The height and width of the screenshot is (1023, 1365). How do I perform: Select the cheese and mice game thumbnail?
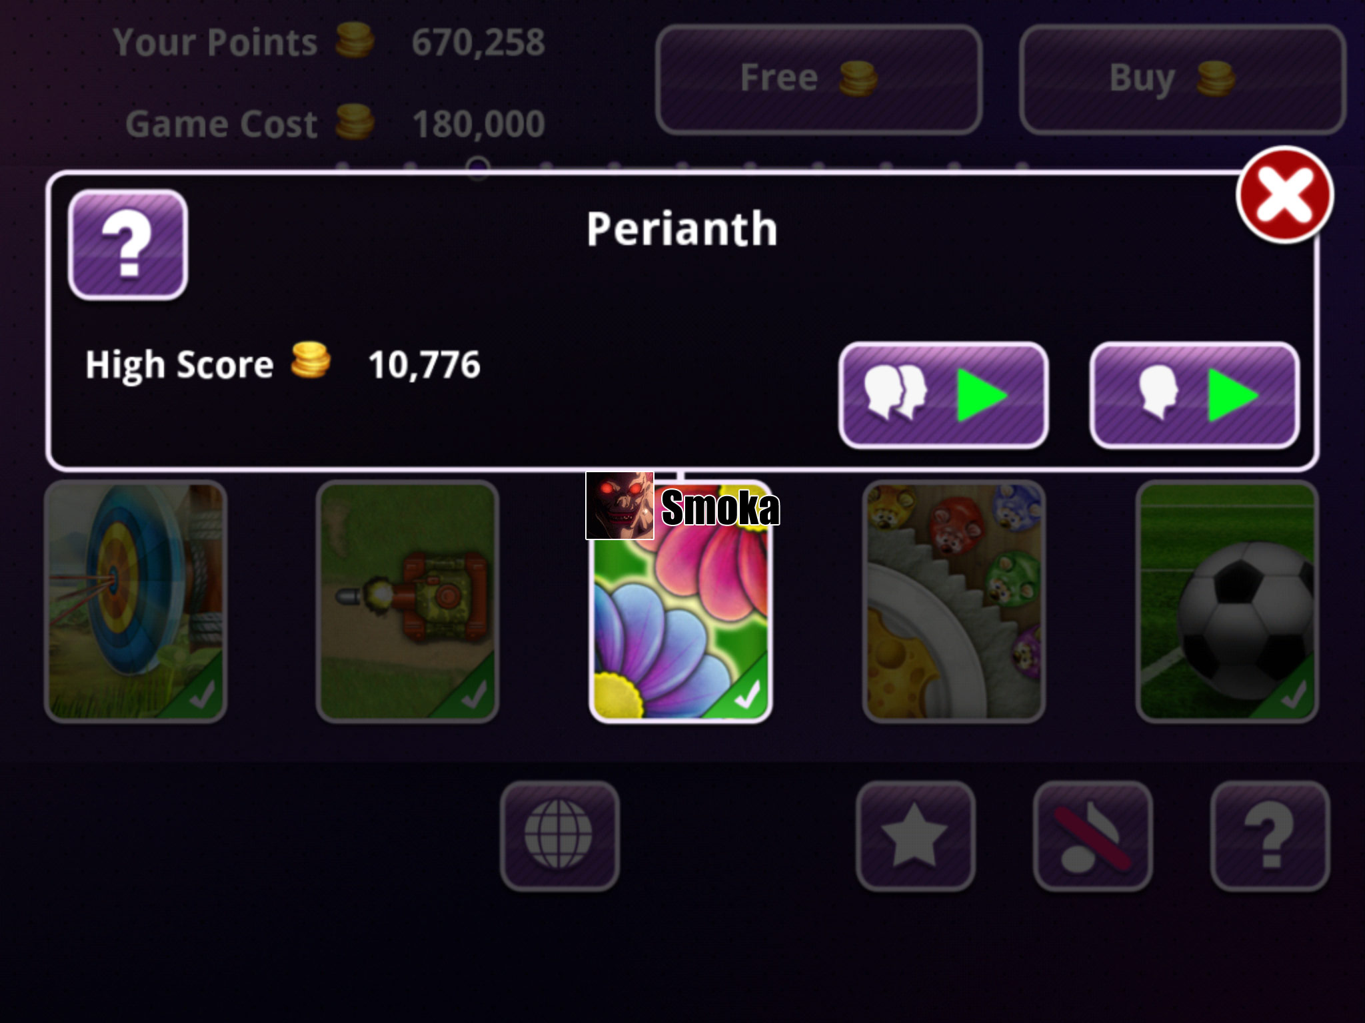coord(954,601)
